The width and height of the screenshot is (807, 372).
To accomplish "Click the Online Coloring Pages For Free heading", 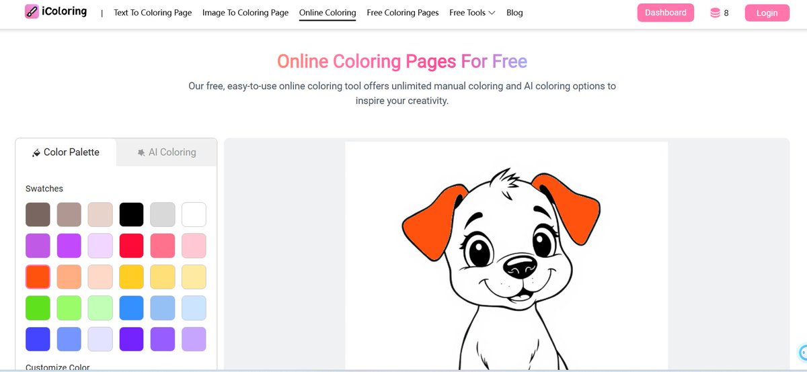I will coord(402,62).
